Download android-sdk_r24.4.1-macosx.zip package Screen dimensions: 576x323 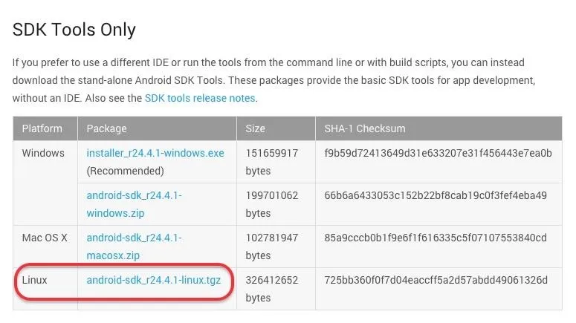[x=134, y=247]
